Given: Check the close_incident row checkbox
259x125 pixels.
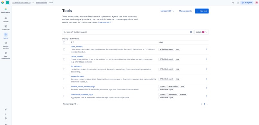Looking at the screenshot, I should pos(64,49).
